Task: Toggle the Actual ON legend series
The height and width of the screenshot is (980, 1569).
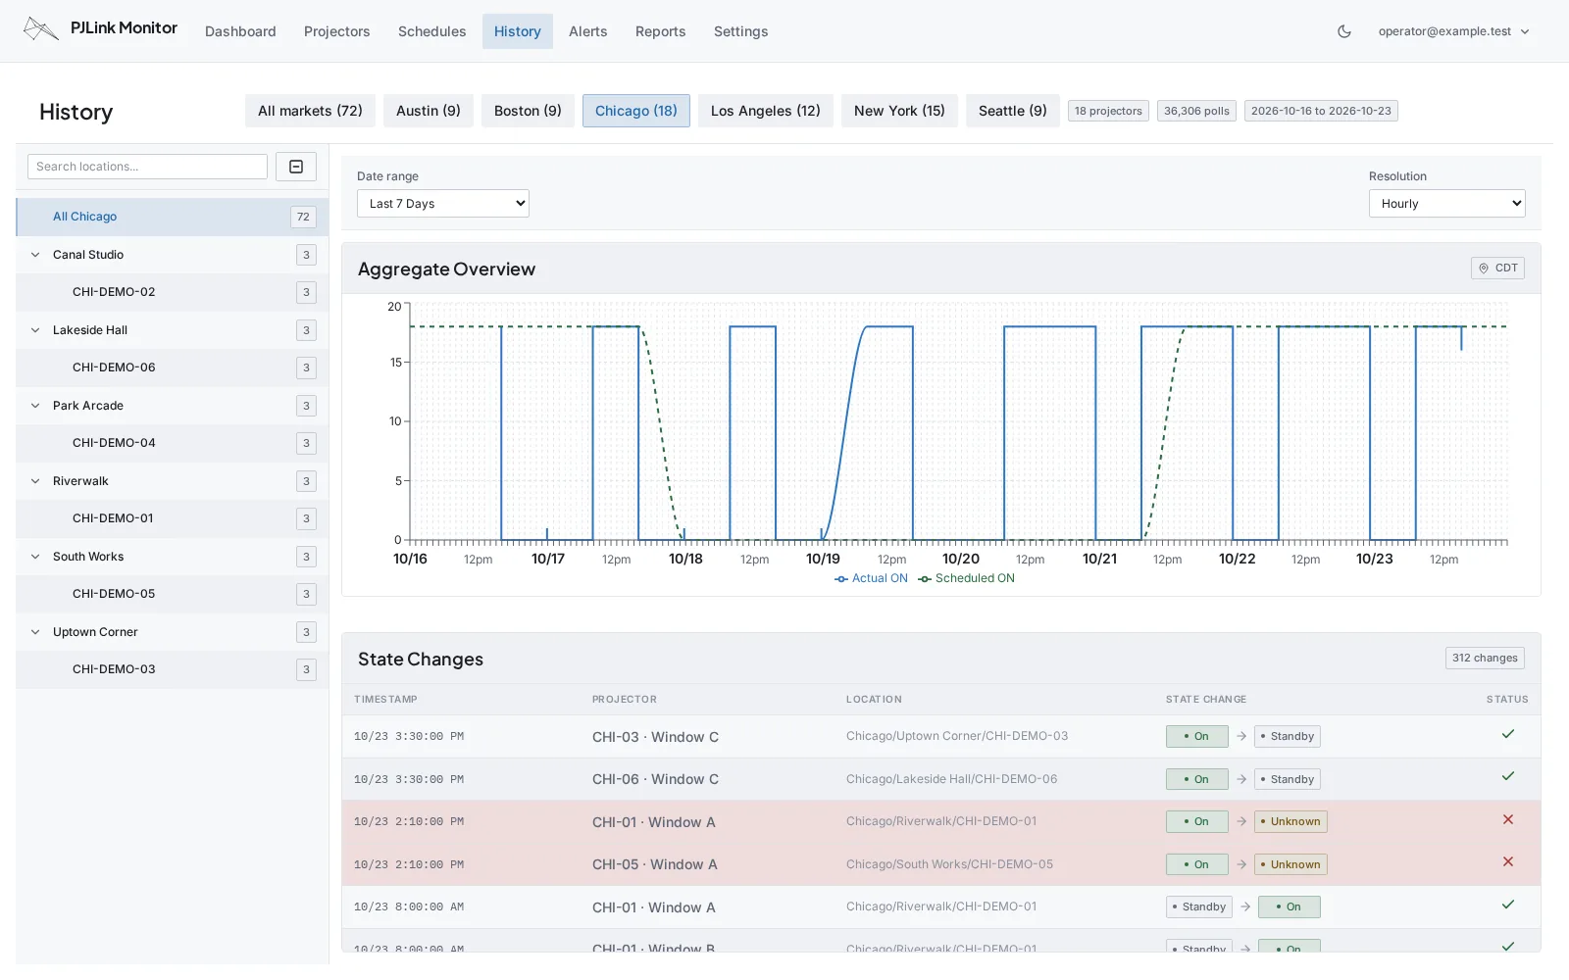Action: pyautogui.click(x=871, y=578)
